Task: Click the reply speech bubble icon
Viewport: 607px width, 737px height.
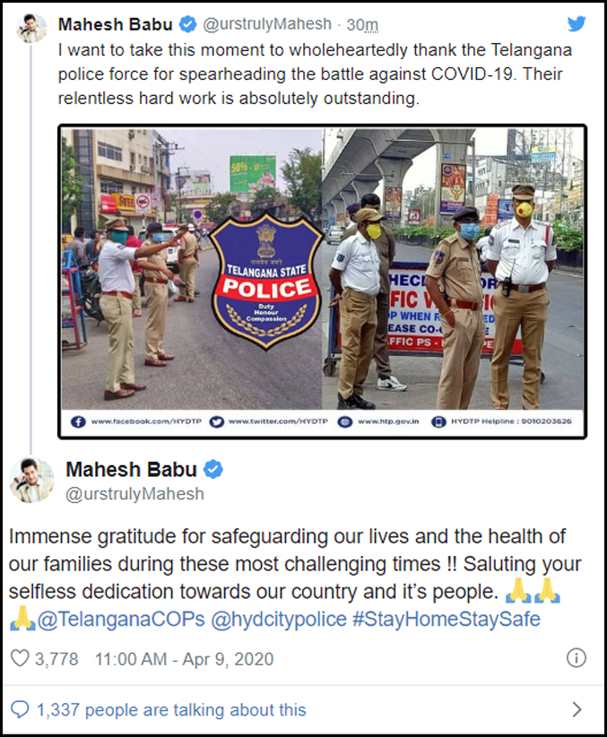Action: point(20,709)
